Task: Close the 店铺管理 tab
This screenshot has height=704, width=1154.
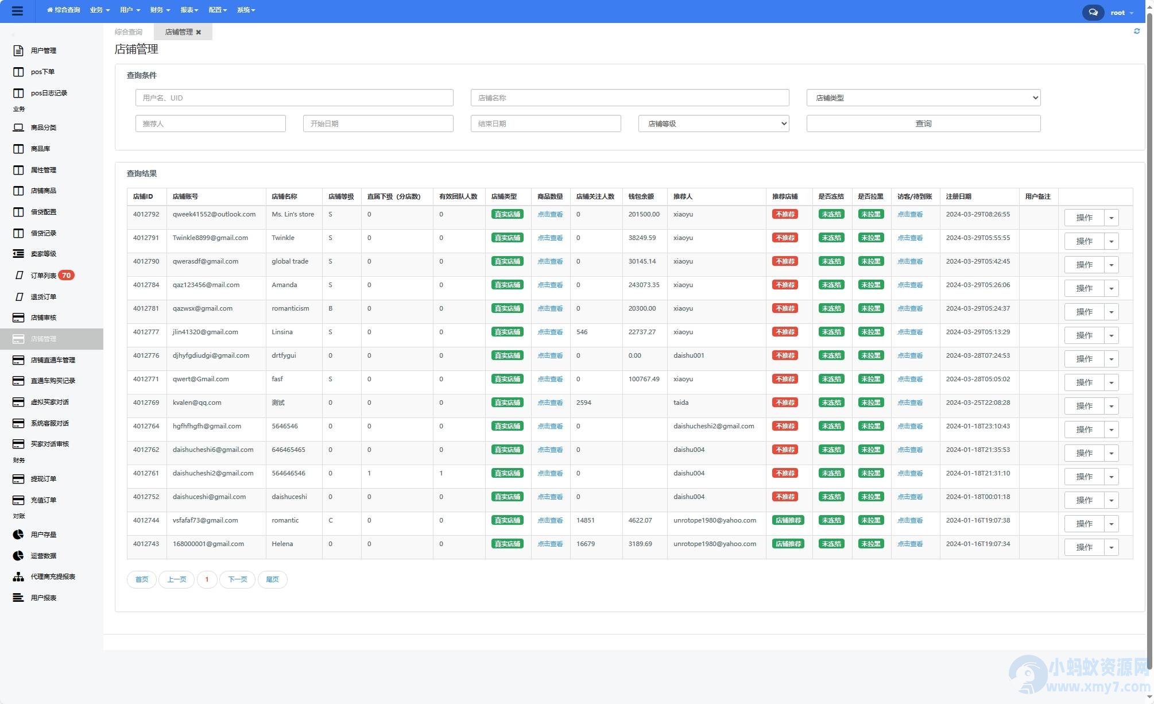Action: coord(199,32)
